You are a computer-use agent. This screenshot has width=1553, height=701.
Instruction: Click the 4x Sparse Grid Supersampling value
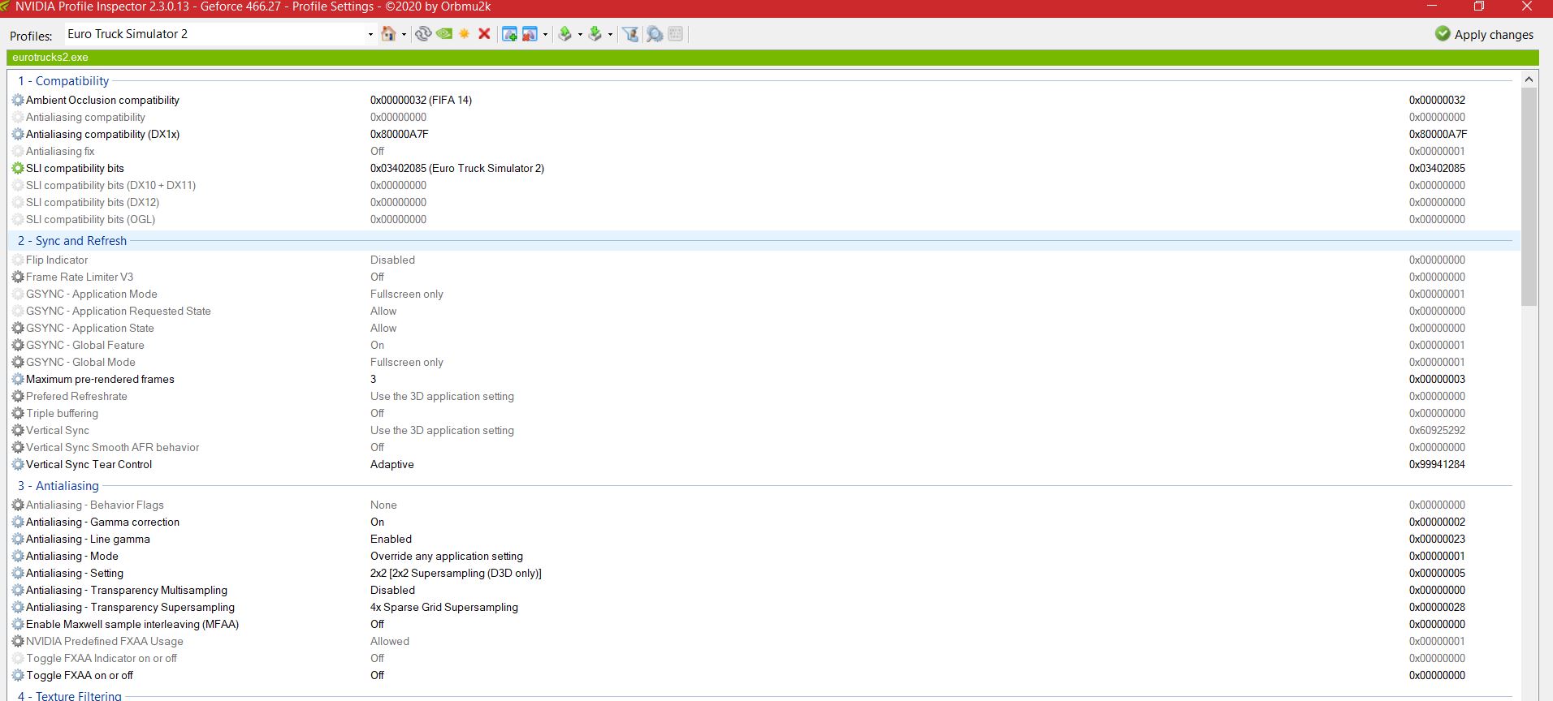click(444, 608)
